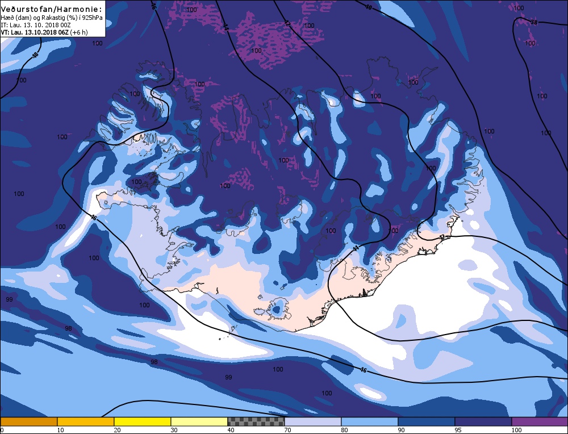
Task: Click the '38' contour line label
Action: point(534,23)
